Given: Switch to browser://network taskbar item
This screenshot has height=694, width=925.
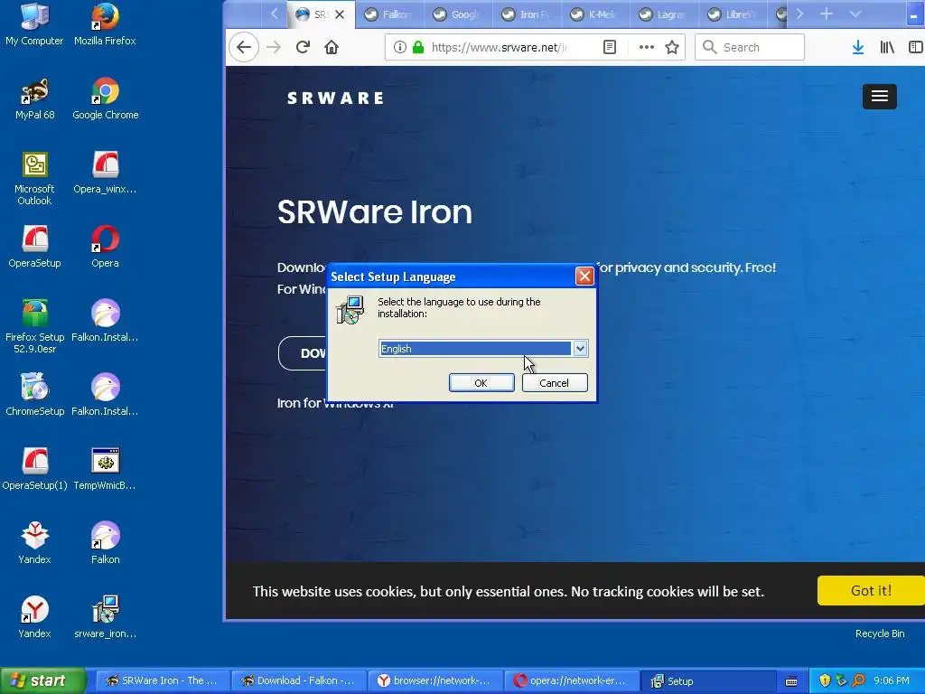Looking at the screenshot, I should point(434,680).
